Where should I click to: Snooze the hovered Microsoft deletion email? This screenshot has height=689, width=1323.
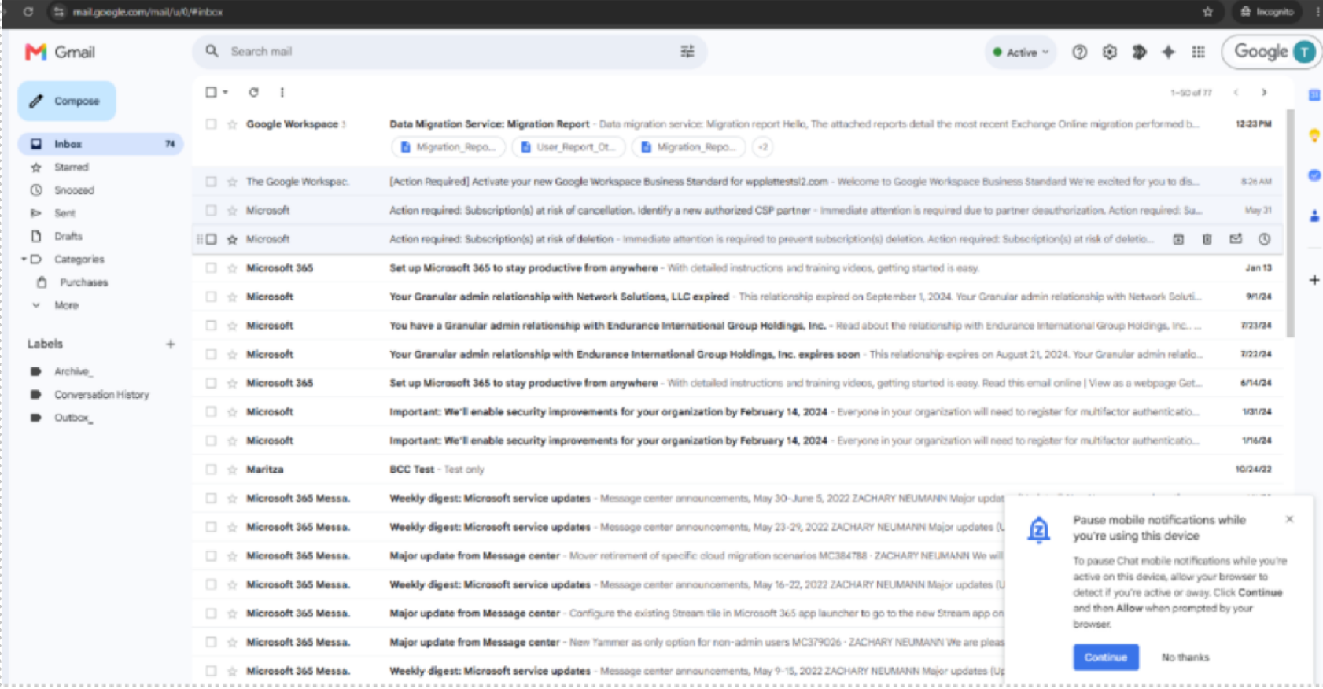click(x=1264, y=239)
